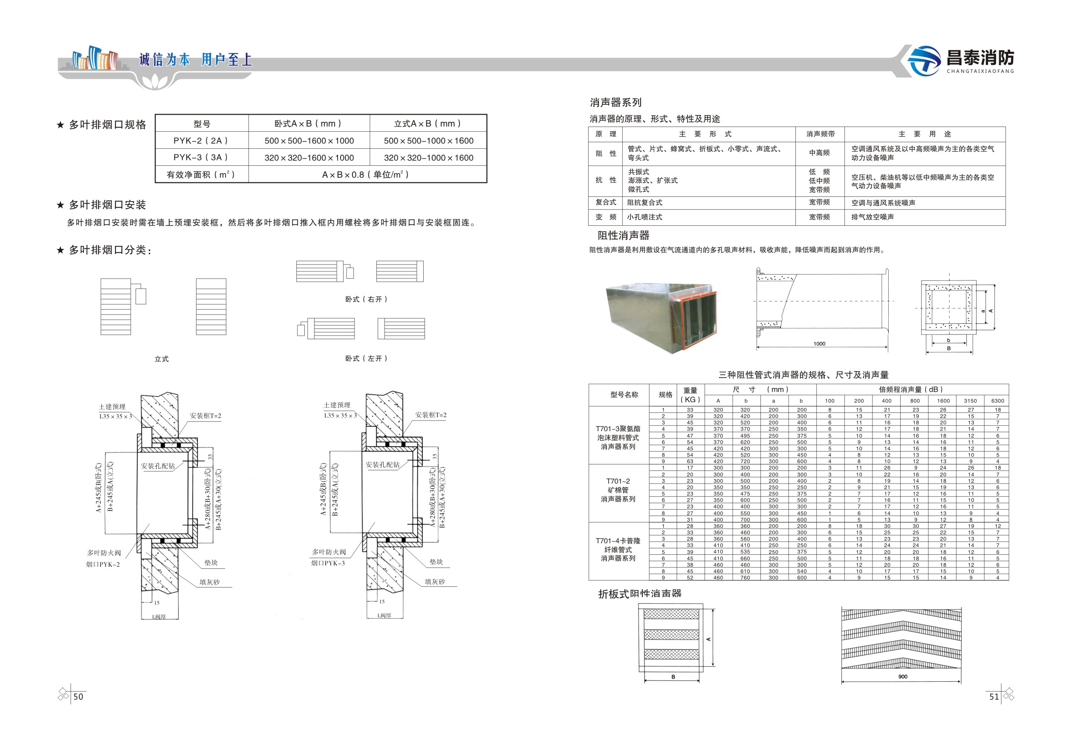Click the 500×500-1000×1600 cell
1072x732 pixels.
tap(428, 141)
